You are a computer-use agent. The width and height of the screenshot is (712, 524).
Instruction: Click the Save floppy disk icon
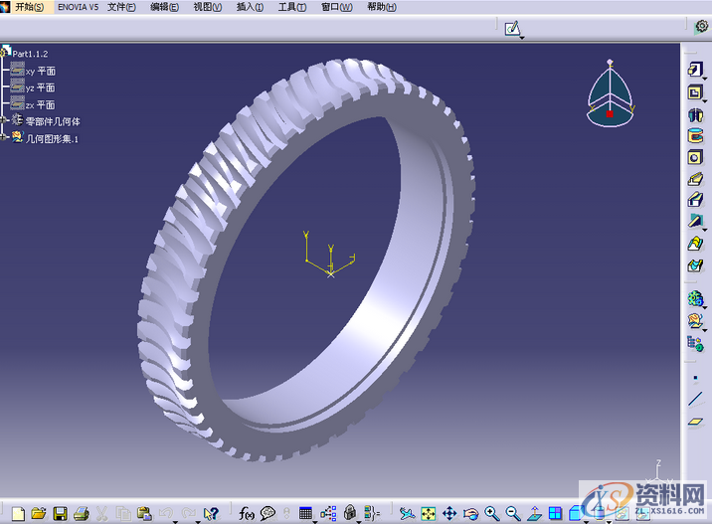tap(60, 513)
